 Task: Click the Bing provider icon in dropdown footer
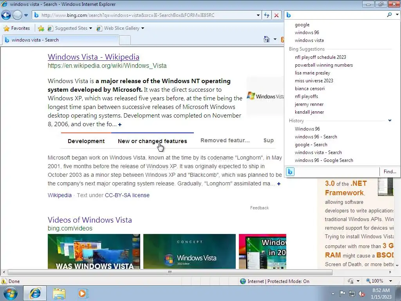pyautogui.click(x=290, y=172)
